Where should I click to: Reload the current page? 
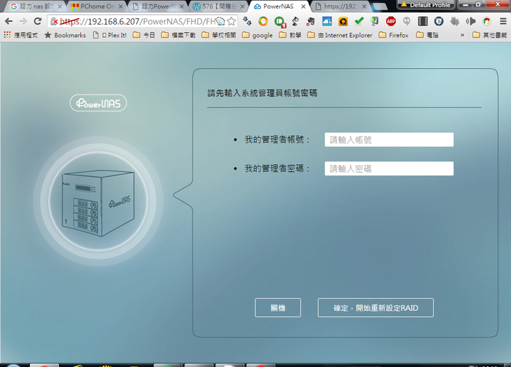click(x=38, y=22)
